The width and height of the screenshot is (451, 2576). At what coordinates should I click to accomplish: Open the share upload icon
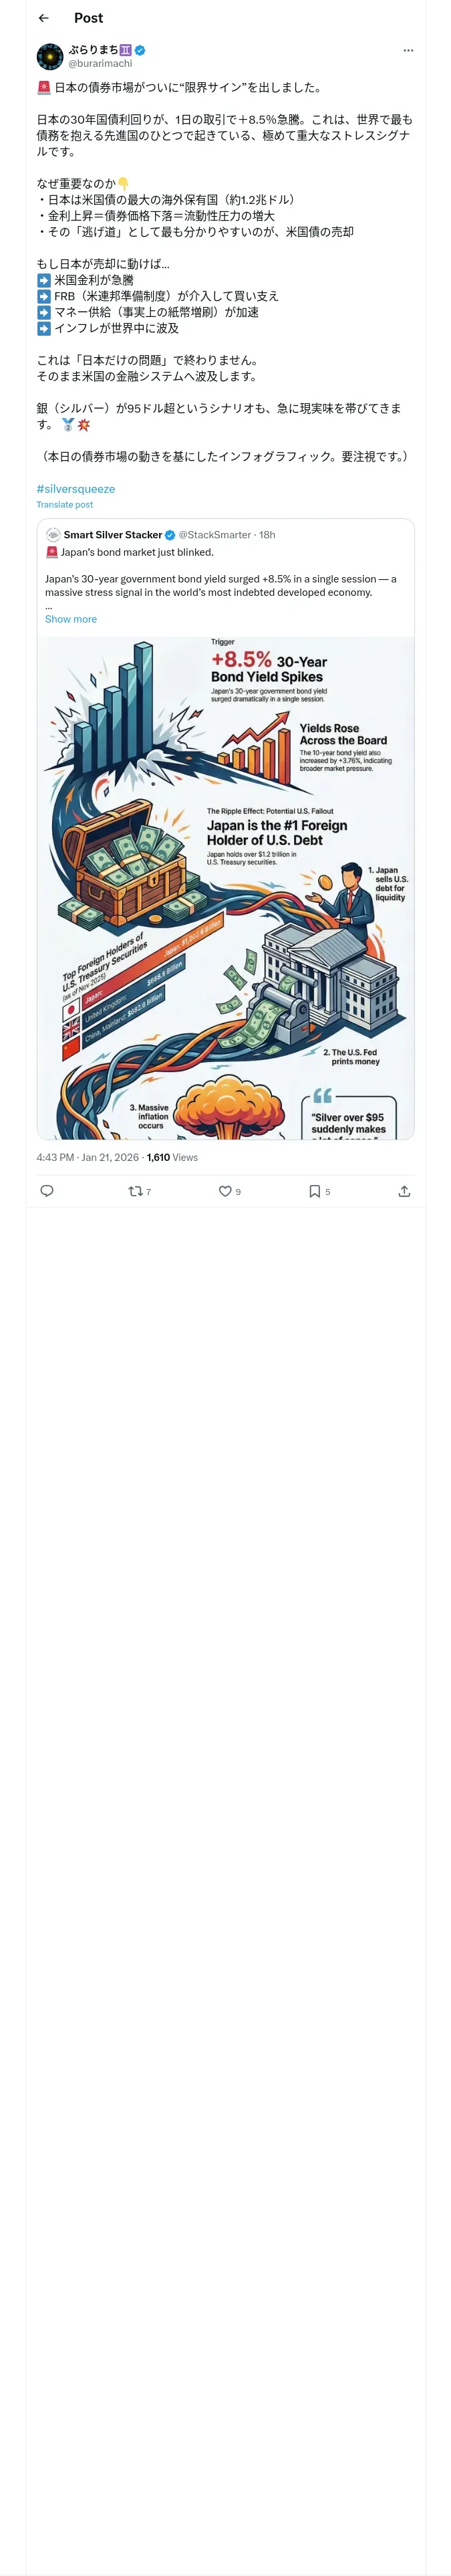404,1191
